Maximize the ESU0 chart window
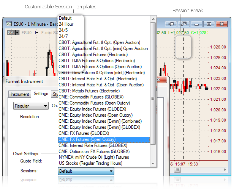 (x=209, y=23)
